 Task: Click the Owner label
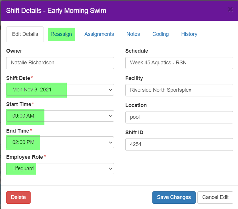point(14,51)
